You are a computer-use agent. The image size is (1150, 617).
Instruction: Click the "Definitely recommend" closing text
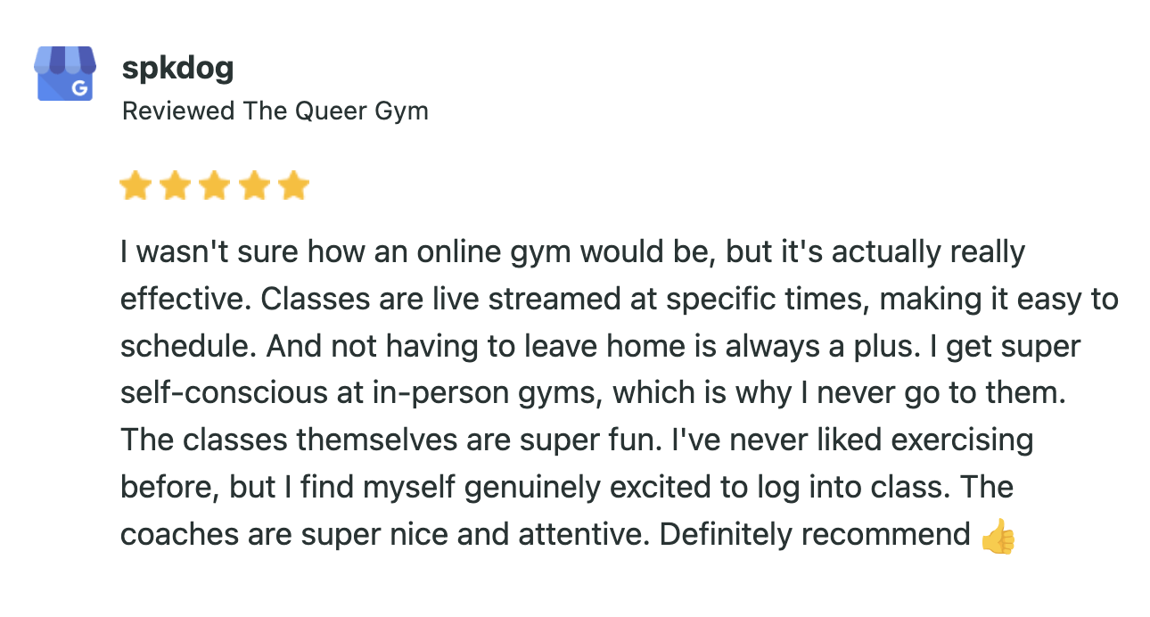point(815,536)
